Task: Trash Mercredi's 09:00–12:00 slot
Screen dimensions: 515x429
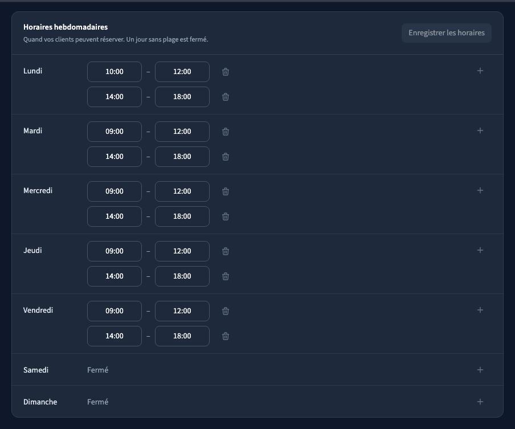Action: [226, 191]
